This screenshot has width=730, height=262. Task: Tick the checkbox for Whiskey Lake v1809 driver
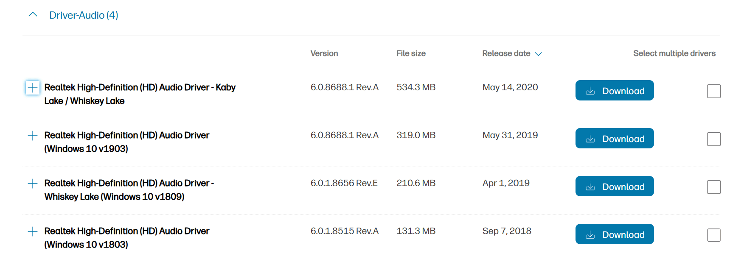(x=713, y=187)
